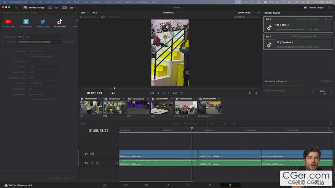
Task: Play forward in the viewer
Action: [x=169, y=93]
